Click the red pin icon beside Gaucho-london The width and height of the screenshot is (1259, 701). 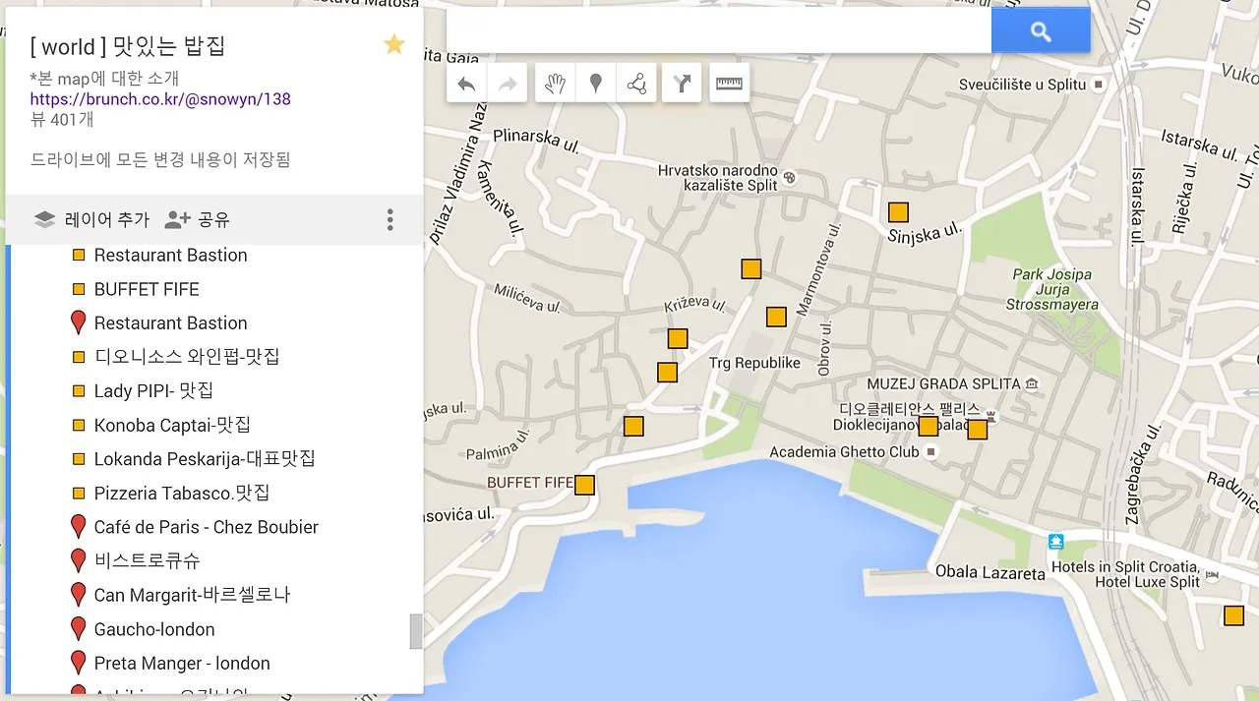pyautogui.click(x=79, y=629)
